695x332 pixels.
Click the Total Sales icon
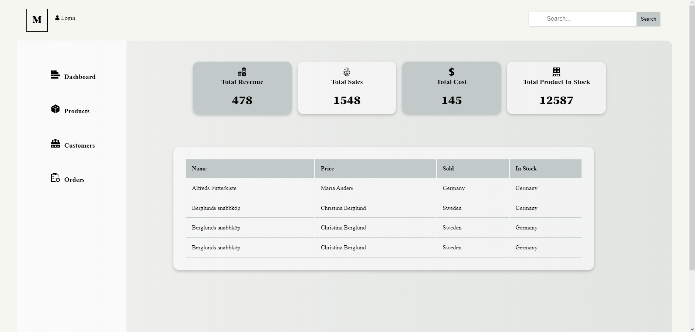pos(347,72)
